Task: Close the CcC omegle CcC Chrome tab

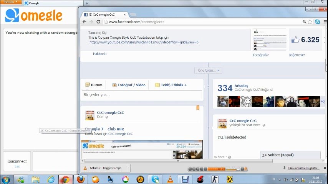Action: coord(125,15)
